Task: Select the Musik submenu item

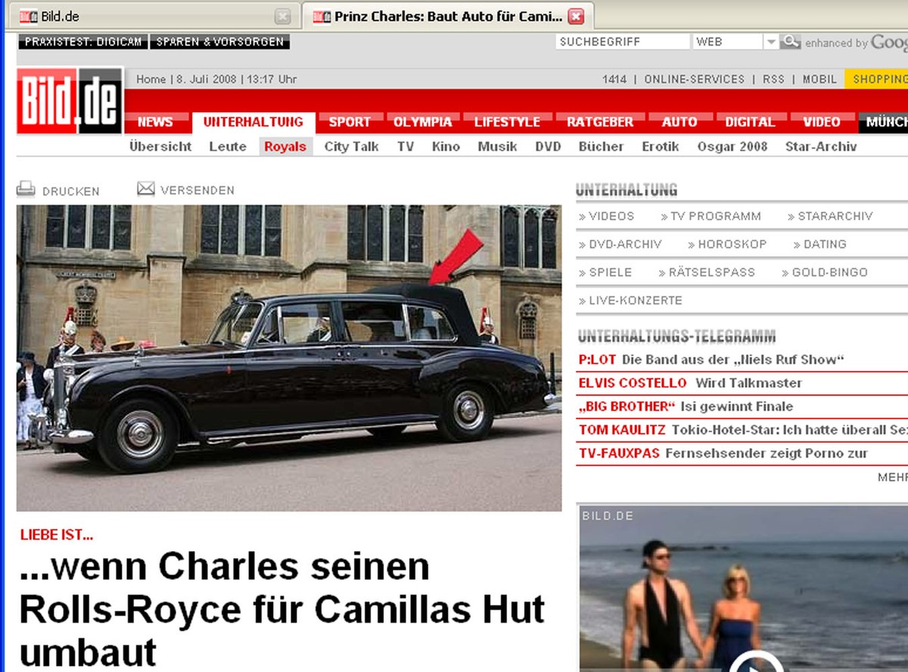Action: click(x=497, y=147)
